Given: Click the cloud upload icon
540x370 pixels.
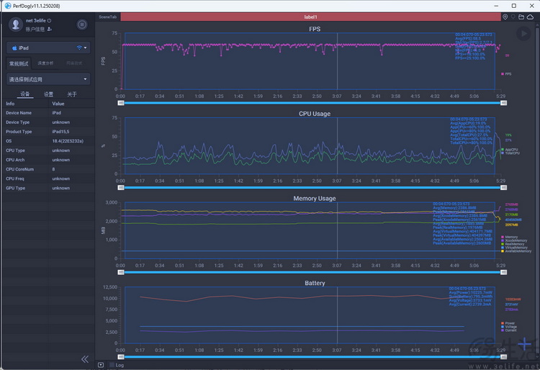Looking at the screenshot, I should 531,17.
